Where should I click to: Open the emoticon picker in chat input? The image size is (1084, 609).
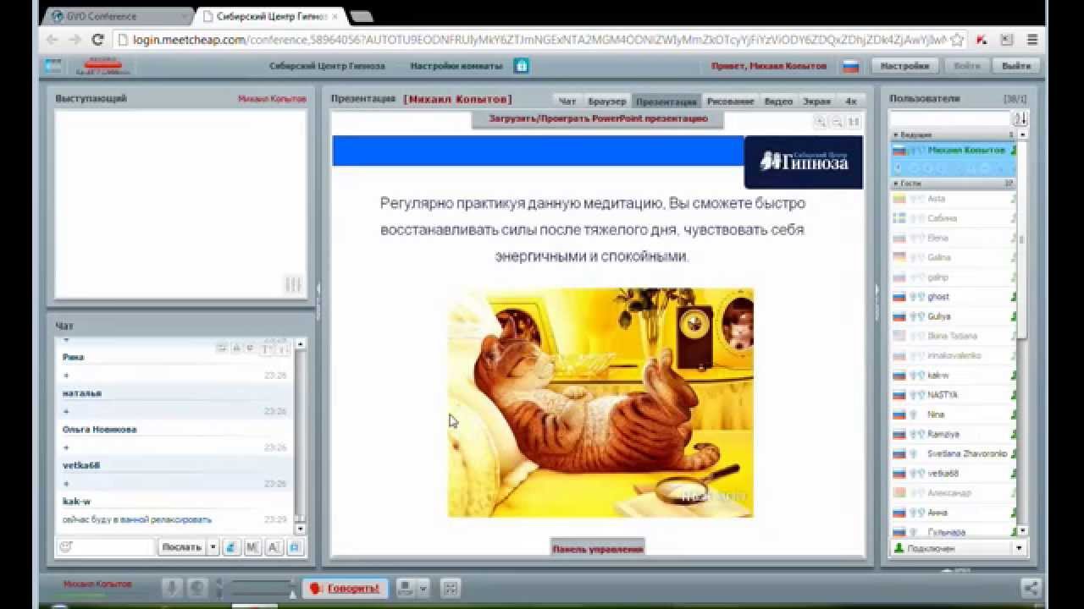[x=65, y=547]
